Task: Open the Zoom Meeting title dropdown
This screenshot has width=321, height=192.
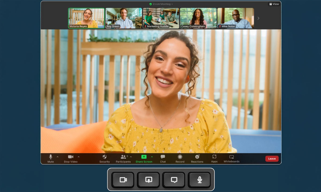Action: (161, 4)
